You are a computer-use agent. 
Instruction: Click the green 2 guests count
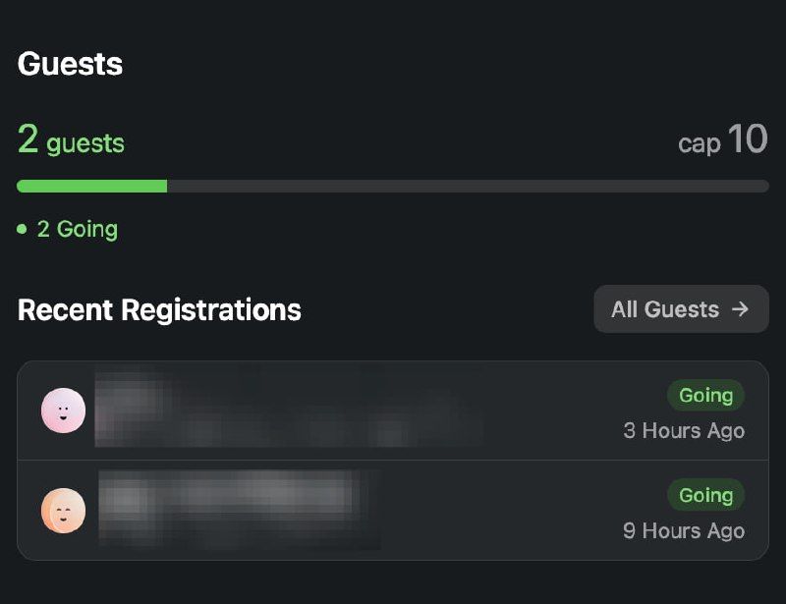coord(71,141)
